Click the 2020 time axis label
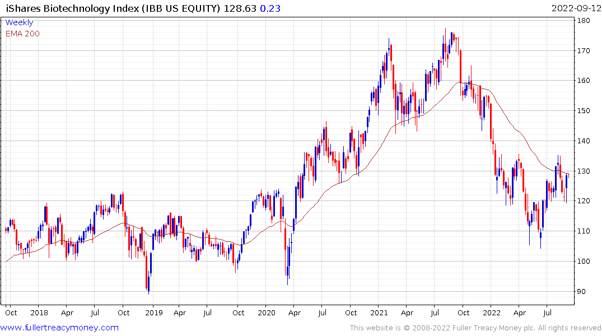The height and width of the screenshot is (336, 602). pos(267,312)
